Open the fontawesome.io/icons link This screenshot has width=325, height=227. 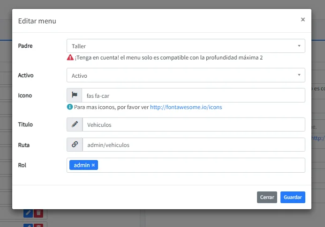186,107
